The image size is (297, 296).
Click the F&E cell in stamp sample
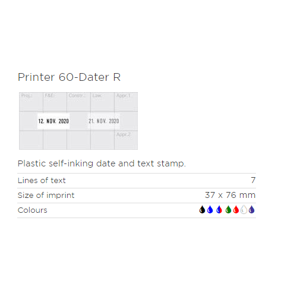tap(55, 102)
